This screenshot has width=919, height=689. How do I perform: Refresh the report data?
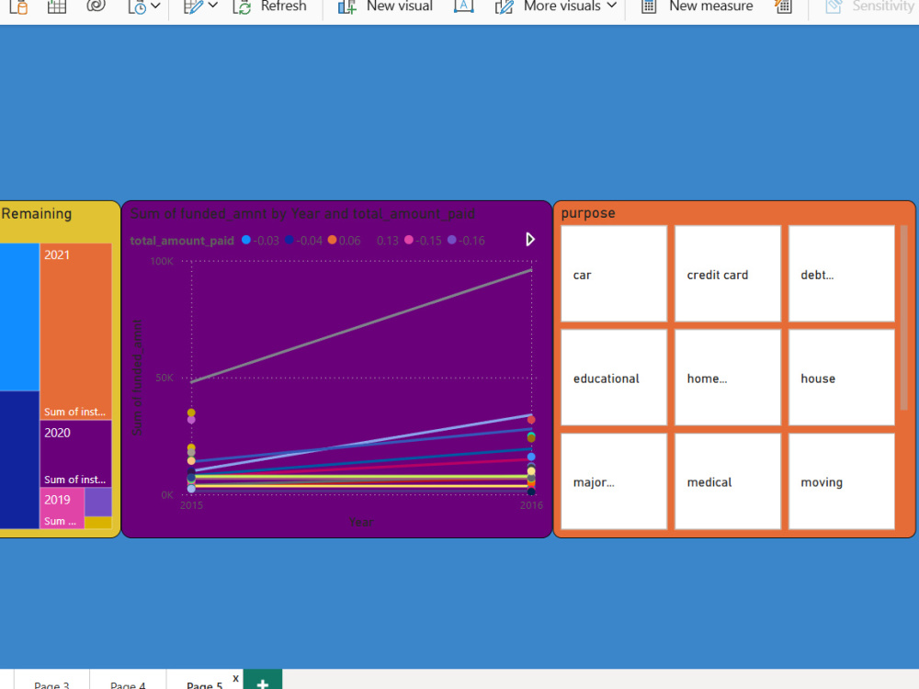(269, 6)
